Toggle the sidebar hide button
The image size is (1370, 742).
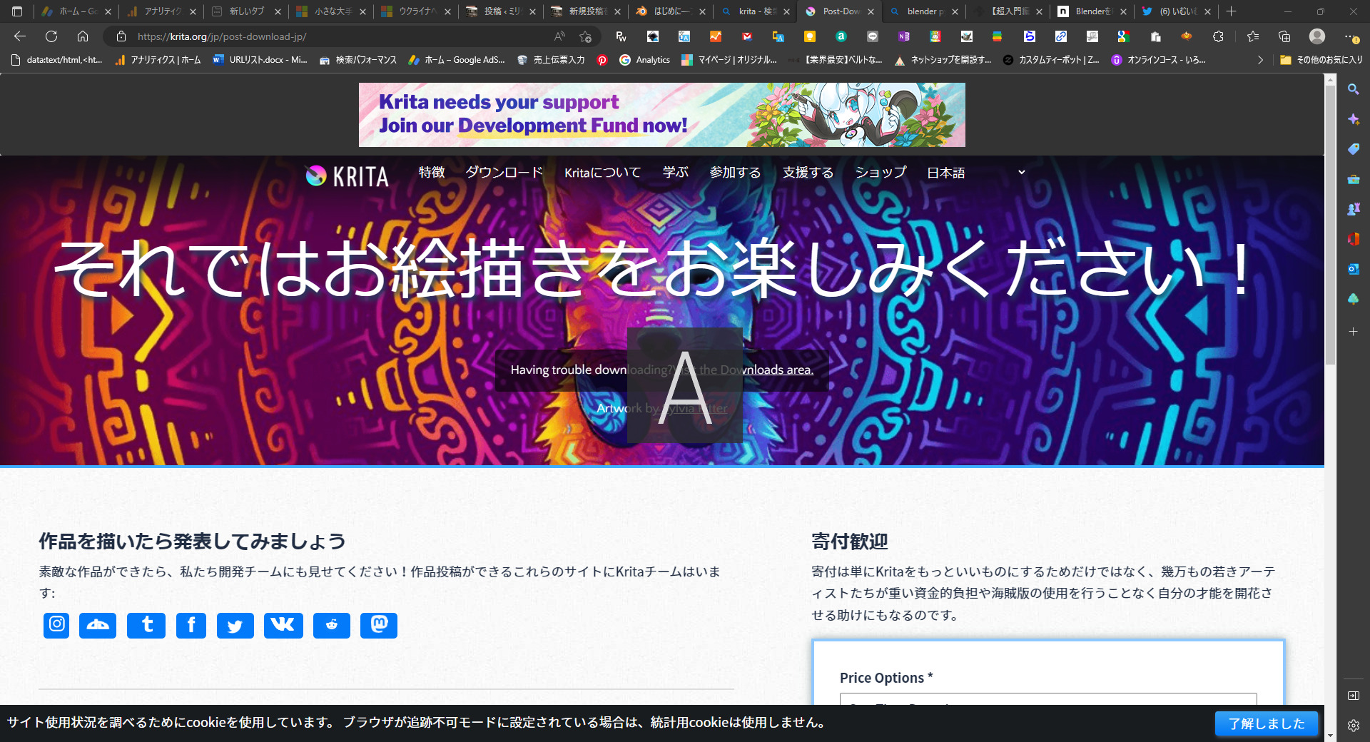click(x=1353, y=696)
